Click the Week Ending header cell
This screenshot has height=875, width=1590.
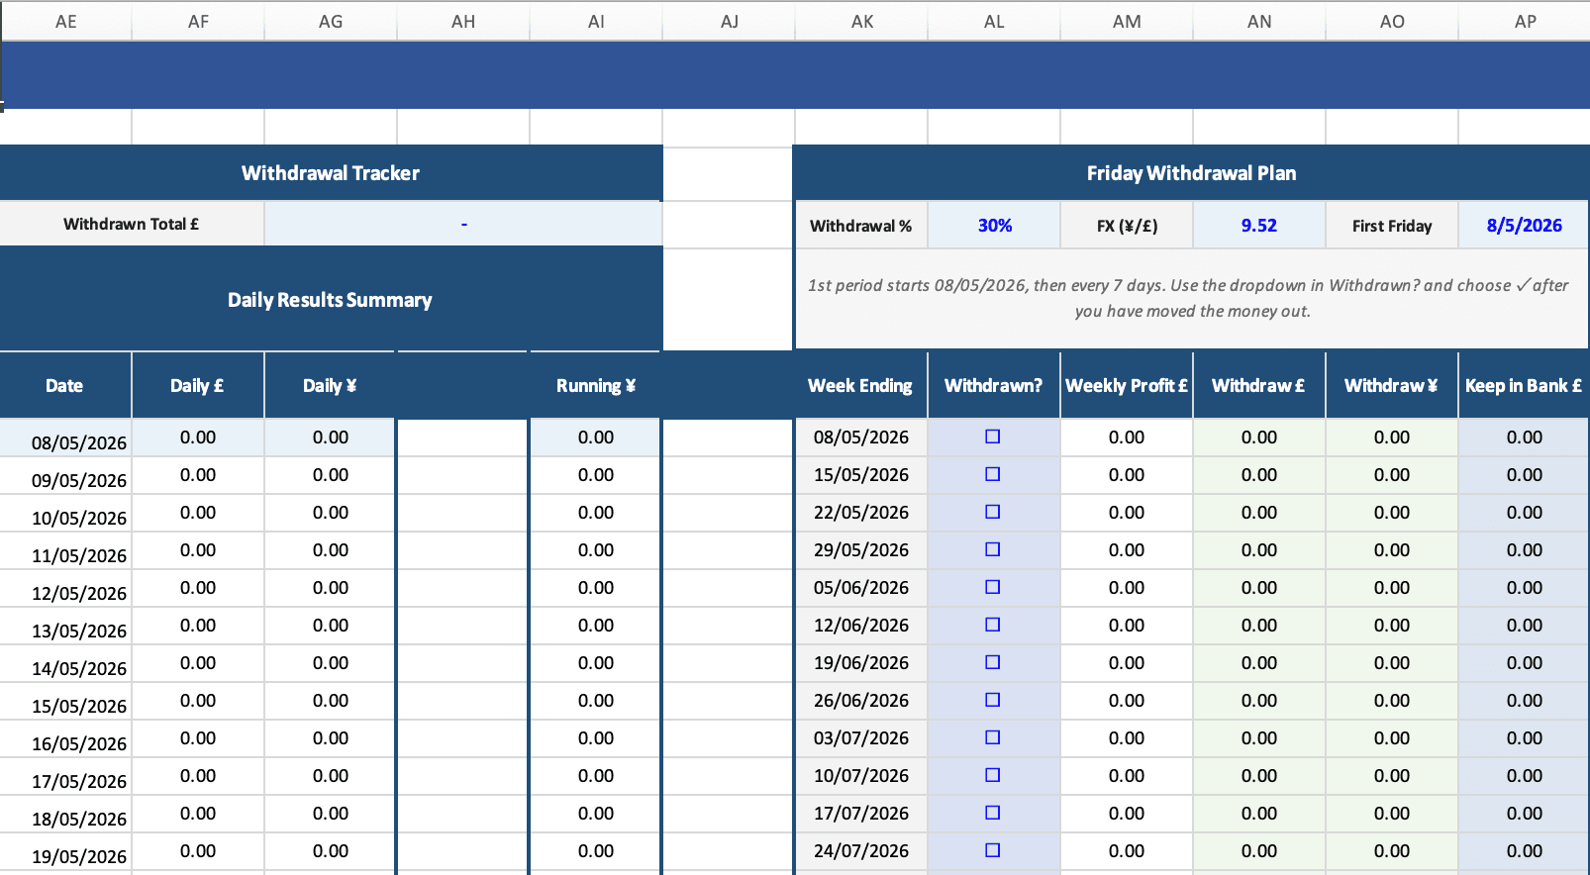click(x=861, y=386)
